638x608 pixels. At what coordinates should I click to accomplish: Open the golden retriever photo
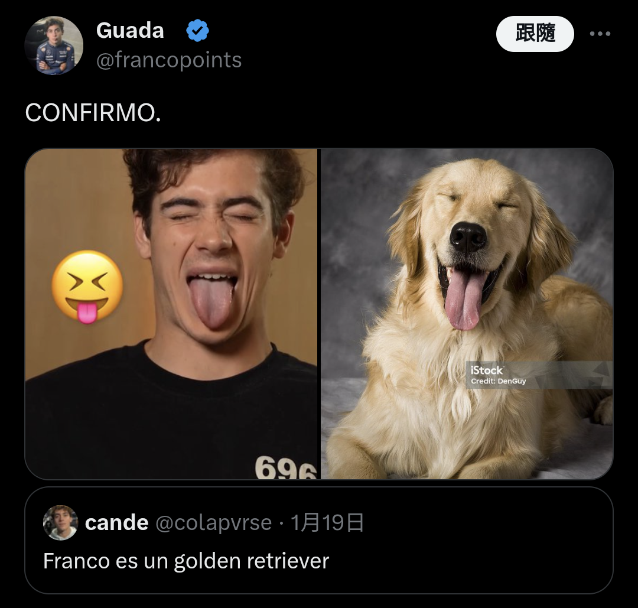pyautogui.click(x=467, y=314)
